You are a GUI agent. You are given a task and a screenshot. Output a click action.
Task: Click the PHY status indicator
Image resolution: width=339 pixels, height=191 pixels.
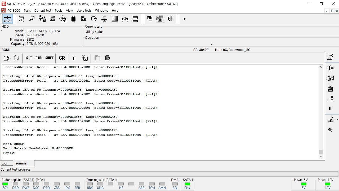pos(187,184)
